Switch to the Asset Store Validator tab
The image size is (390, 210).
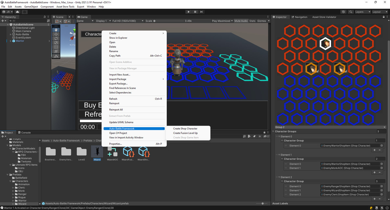(324, 17)
